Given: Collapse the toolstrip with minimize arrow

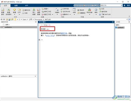Looking at the screenshot, I should [x=129, y=16].
